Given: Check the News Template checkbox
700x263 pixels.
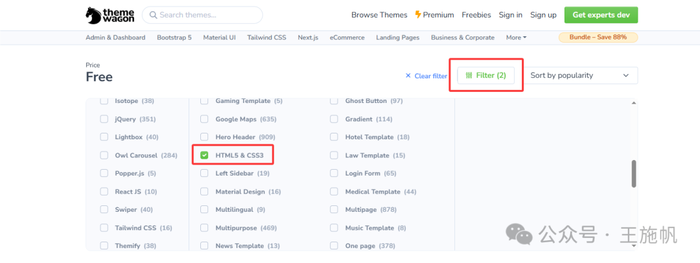Looking at the screenshot, I should click(x=204, y=246).
